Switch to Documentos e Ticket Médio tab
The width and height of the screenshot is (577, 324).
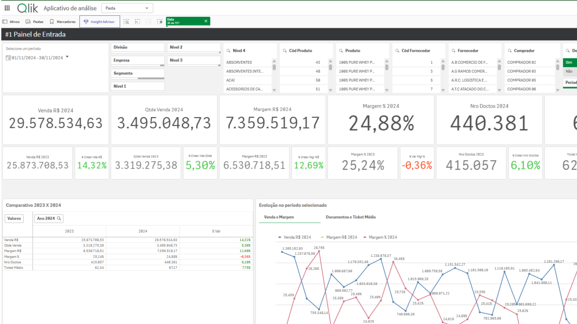click(x=351, y=217)
